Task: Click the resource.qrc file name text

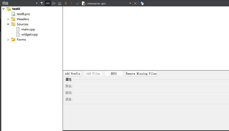Action: pyautogui.click(x=96, y=4)
